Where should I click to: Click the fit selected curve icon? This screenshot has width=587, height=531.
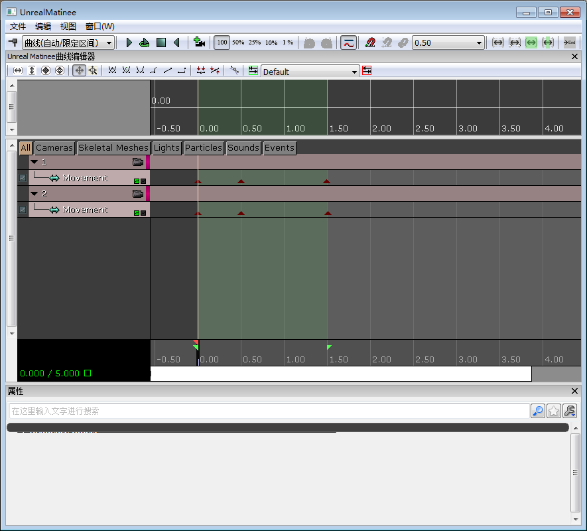60,70
